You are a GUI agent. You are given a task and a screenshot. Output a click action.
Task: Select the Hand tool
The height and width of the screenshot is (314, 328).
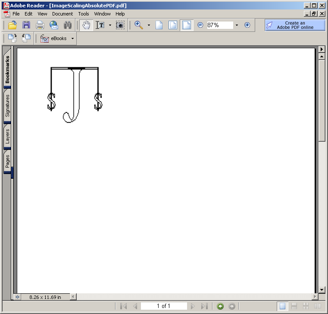coord(86,25)
